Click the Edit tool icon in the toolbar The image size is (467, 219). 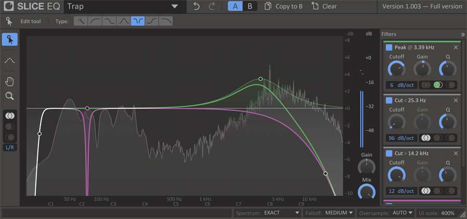click(x=9, y=21)
